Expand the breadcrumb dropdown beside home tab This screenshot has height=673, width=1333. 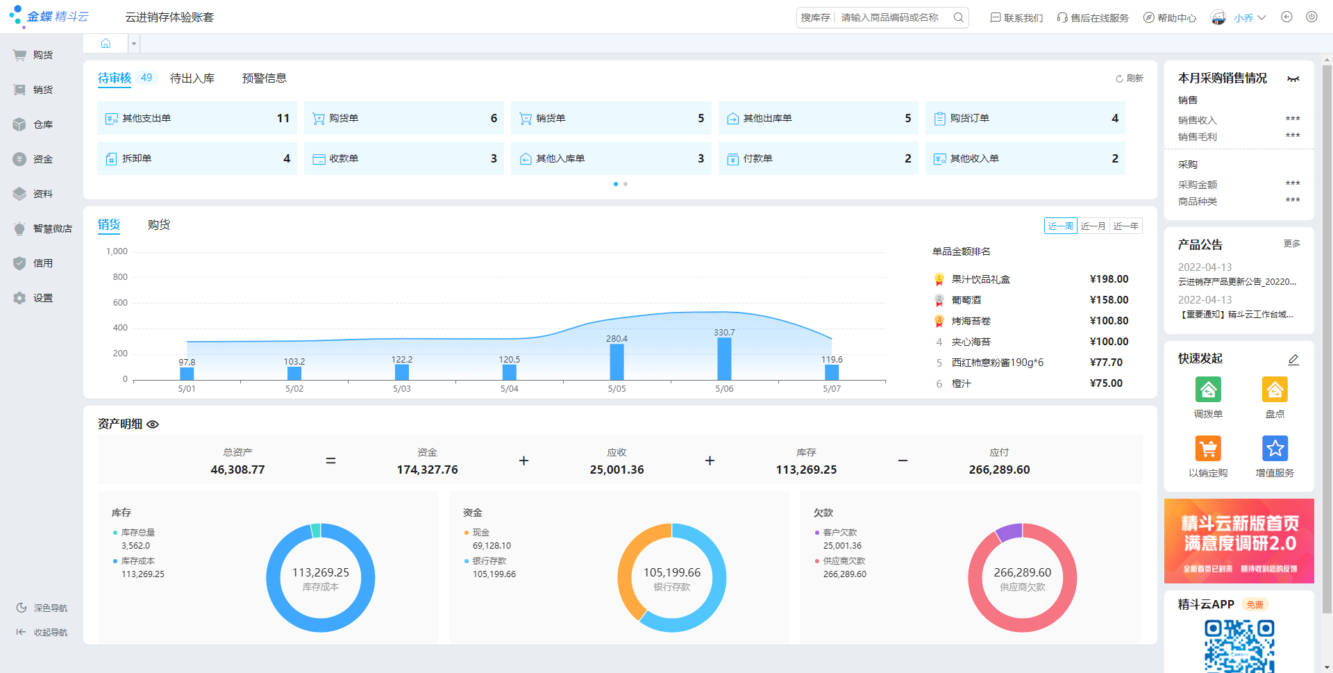(x=133, y=42)
